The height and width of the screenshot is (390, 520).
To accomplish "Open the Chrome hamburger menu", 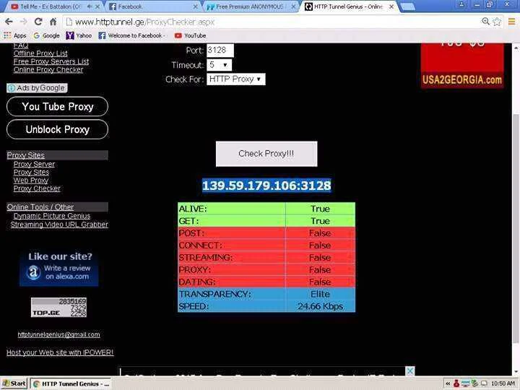I will click(512, 22).
